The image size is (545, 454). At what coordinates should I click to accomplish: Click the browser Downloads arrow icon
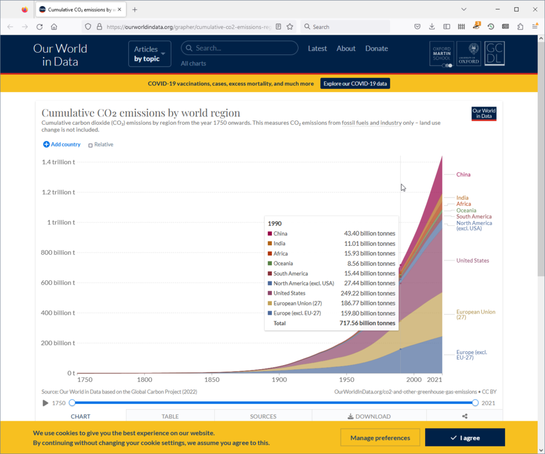[x=431, y=27]
